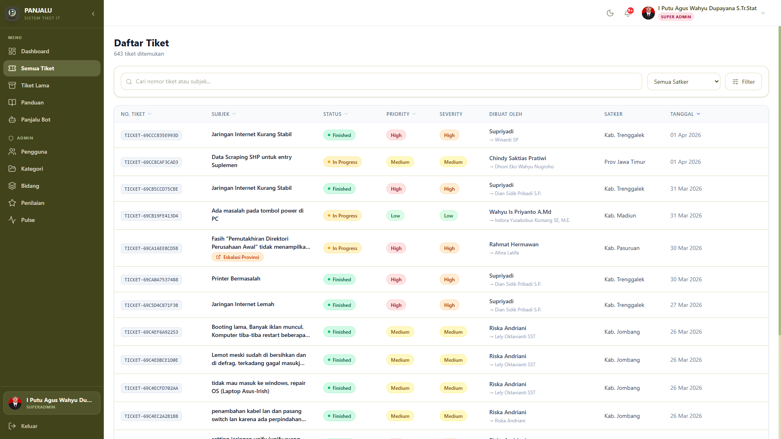Focus the ticket search field
Screen dimensions: 781x439
[381, 82]
